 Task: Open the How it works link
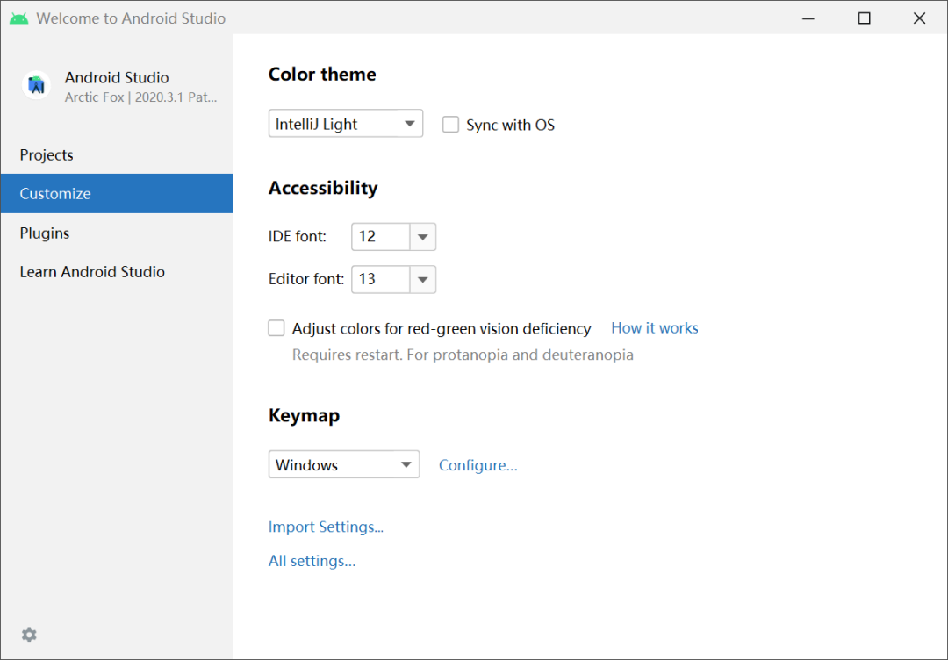[655, 328]
